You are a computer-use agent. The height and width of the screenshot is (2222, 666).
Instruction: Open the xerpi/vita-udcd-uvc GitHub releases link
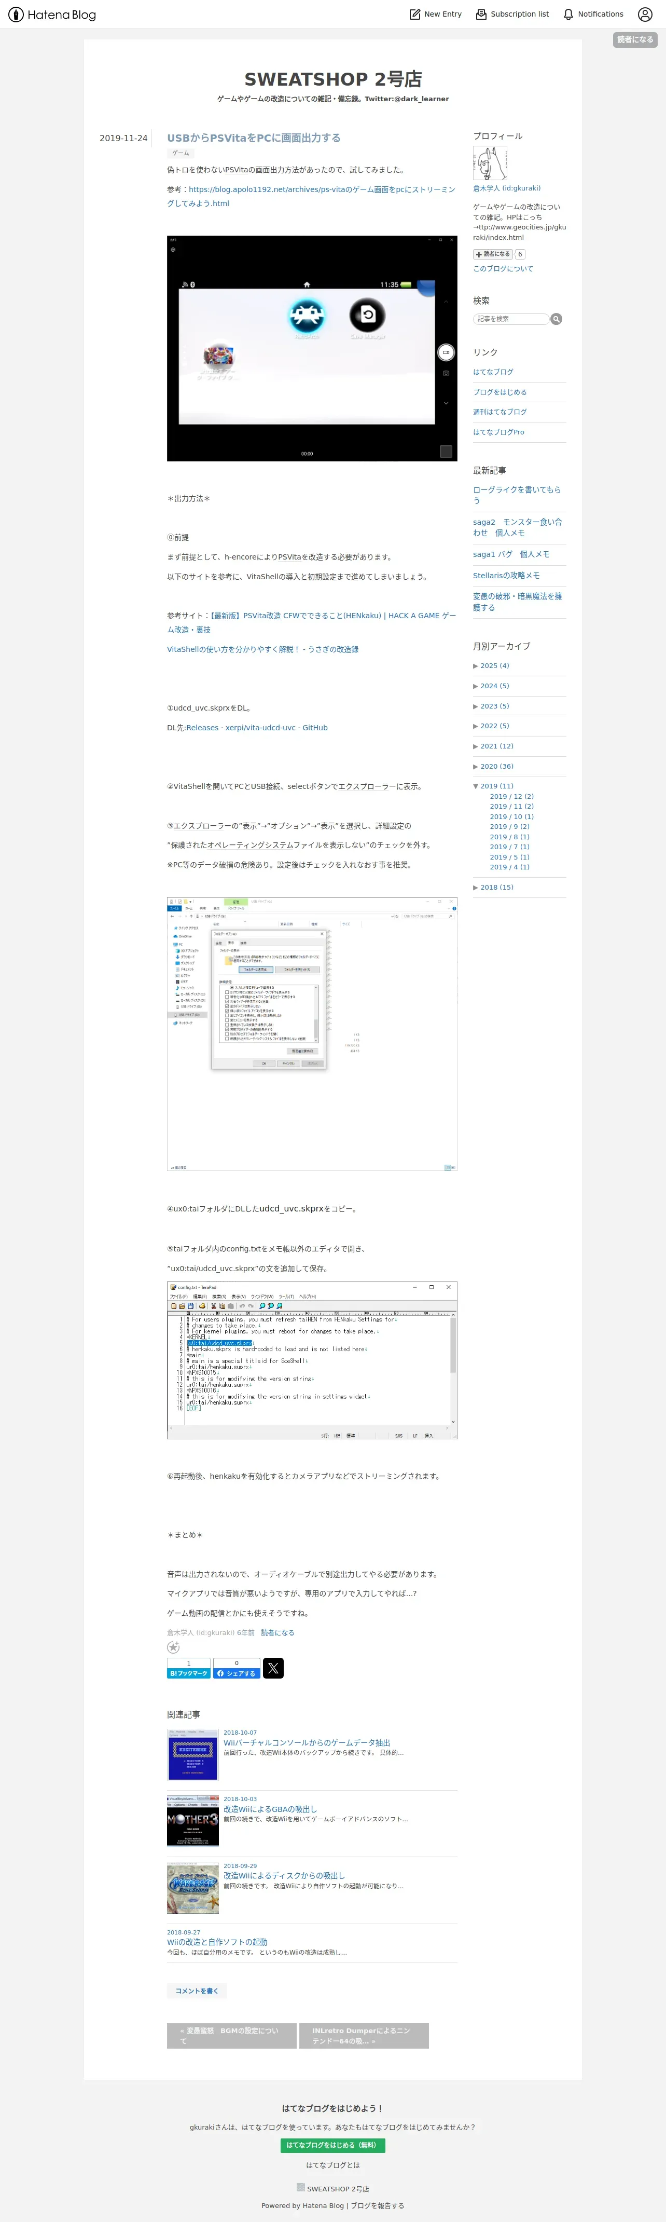257,728
